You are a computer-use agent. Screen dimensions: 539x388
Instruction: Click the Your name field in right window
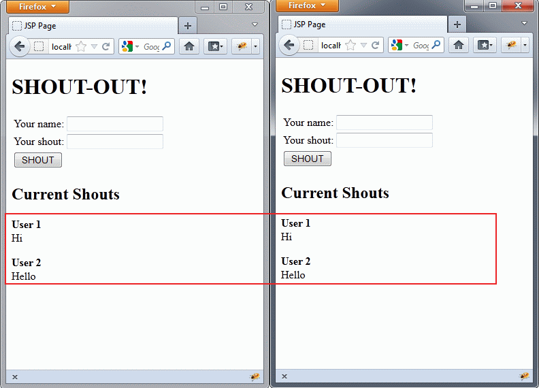385,123
